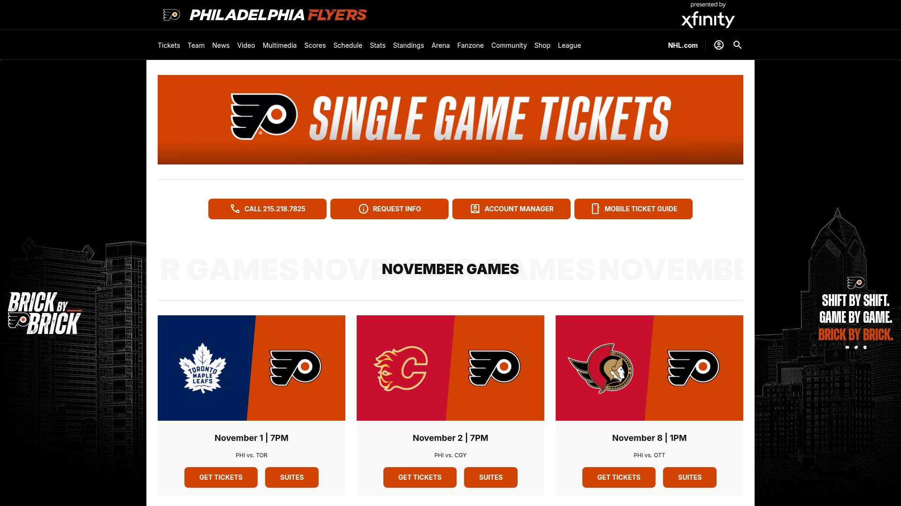Click the mobile phone ticket guide icon
Screen dimensions: 901x506
click(595, 209)
